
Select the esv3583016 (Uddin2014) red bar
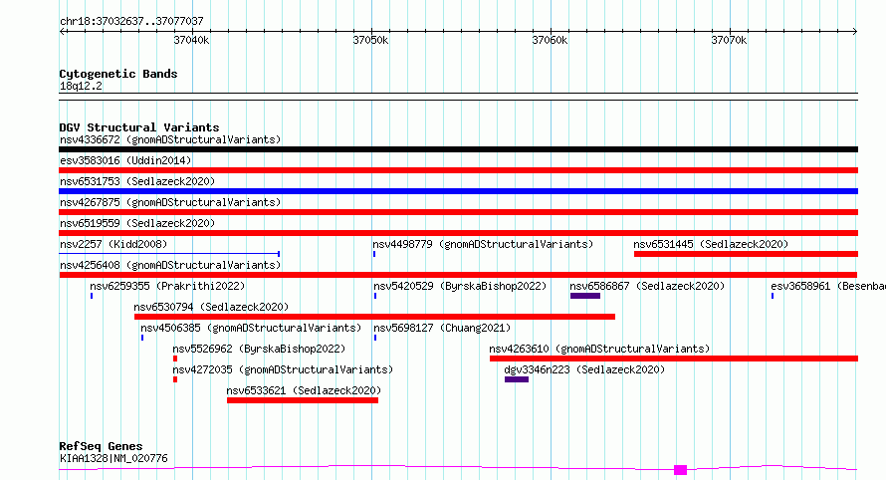coord(458,170)
